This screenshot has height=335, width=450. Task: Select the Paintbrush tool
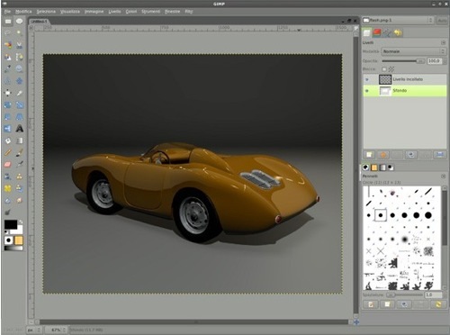point(20,152)
